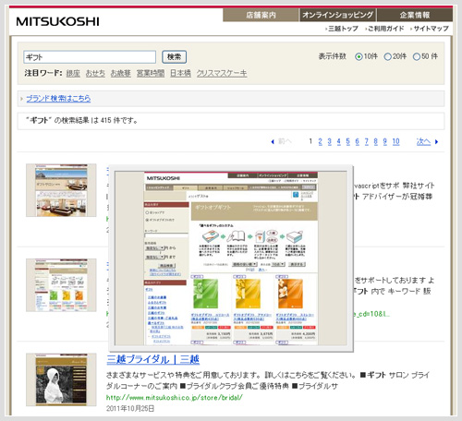Click the enlarged gift page preview popup
The image size is (462, 421).
pos(231,259)
